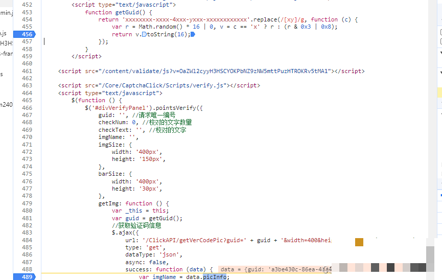Image resolution: width=442 pixels, height=280 pixels.
Task: Collapse the lower debugger pane section arrow
Action: [440, 73]
